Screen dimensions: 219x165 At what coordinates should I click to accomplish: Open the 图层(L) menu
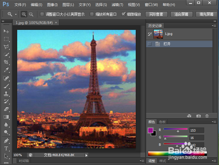click(68, 5)
